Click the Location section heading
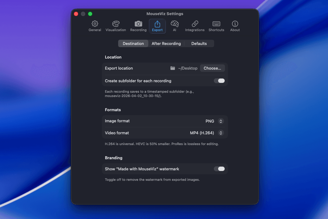The height and width of the screenshot is (219, 328). click(113, 57)
